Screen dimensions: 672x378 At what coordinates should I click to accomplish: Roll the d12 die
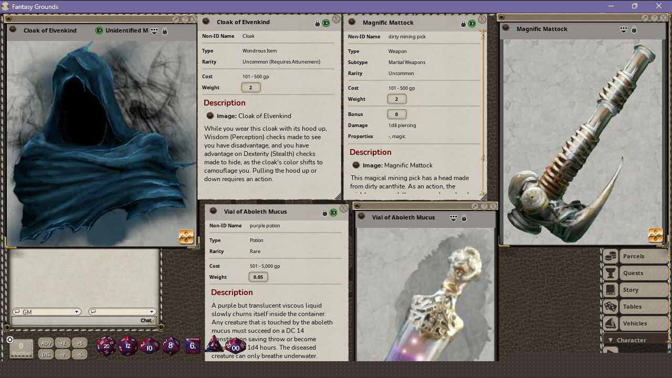[128, 346]
